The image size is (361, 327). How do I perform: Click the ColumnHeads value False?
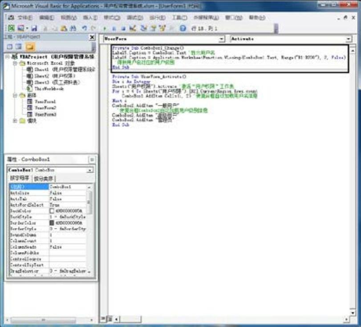coord(56,247)
